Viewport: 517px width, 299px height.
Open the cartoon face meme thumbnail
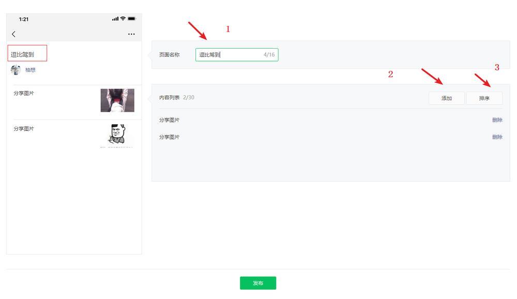(117, 136)
